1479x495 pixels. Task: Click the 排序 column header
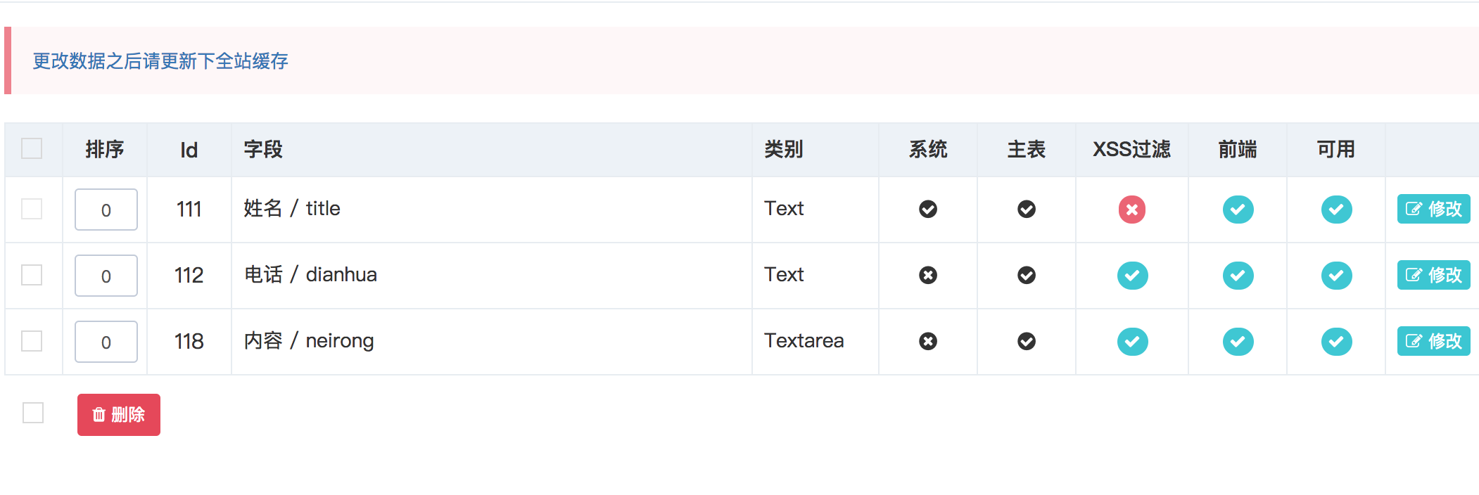click(105, 150)
